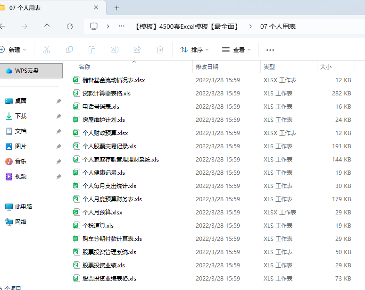Open the 新建 dropdown menu
This screenshot has width=365, height=290.
click(x=13, y=50)
